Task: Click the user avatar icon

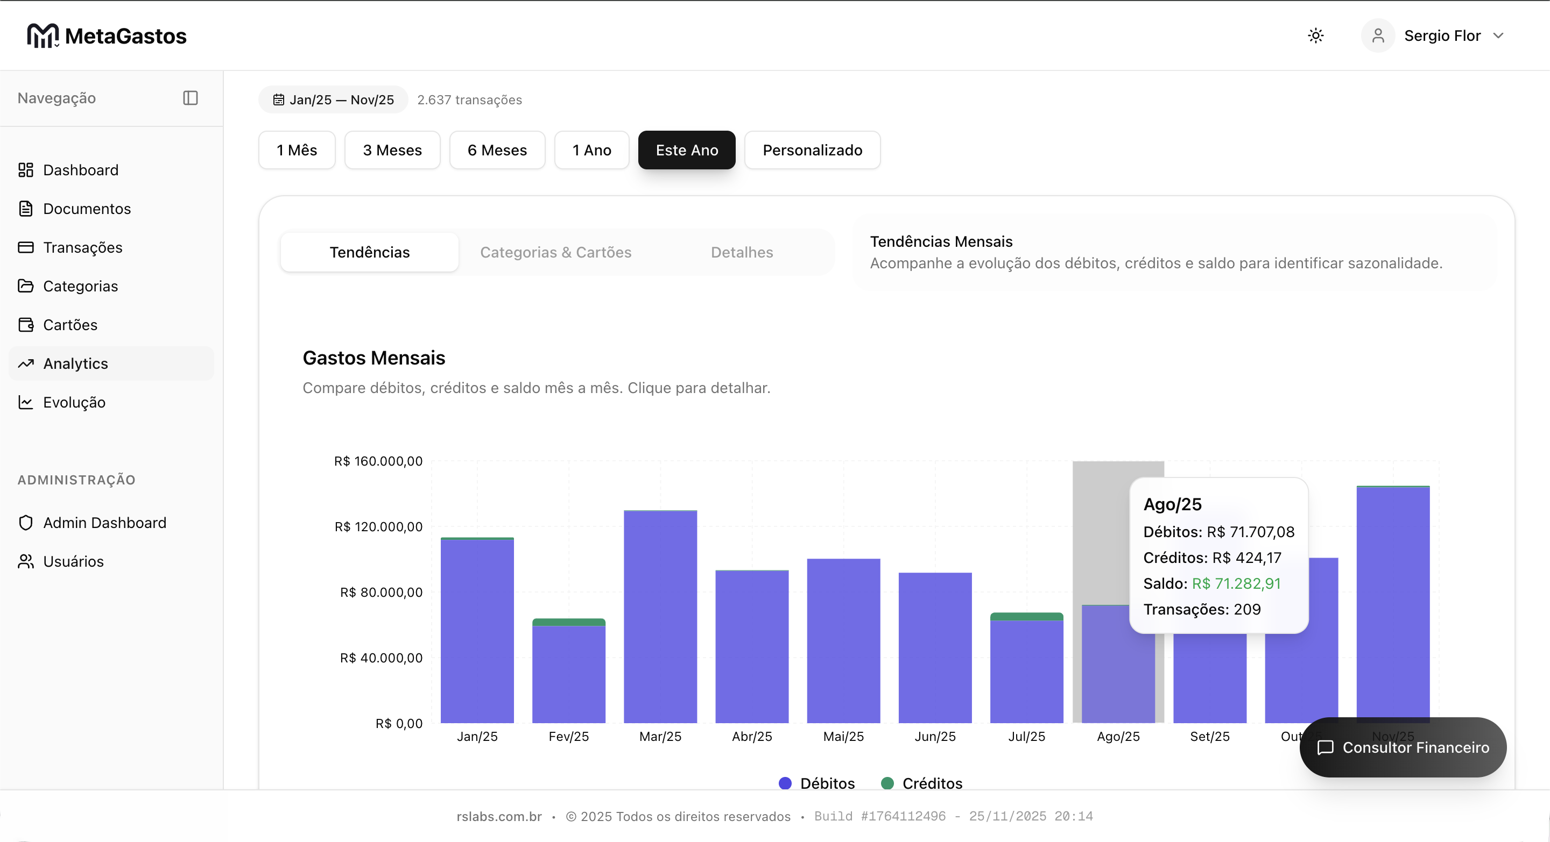Action: click(x=1378, y=36)
